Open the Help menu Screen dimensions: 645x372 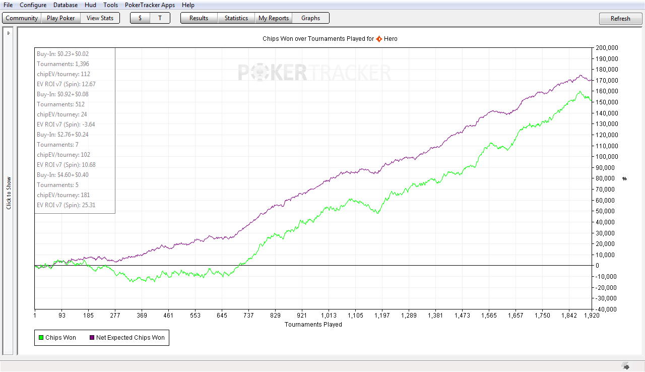[188, 5]
